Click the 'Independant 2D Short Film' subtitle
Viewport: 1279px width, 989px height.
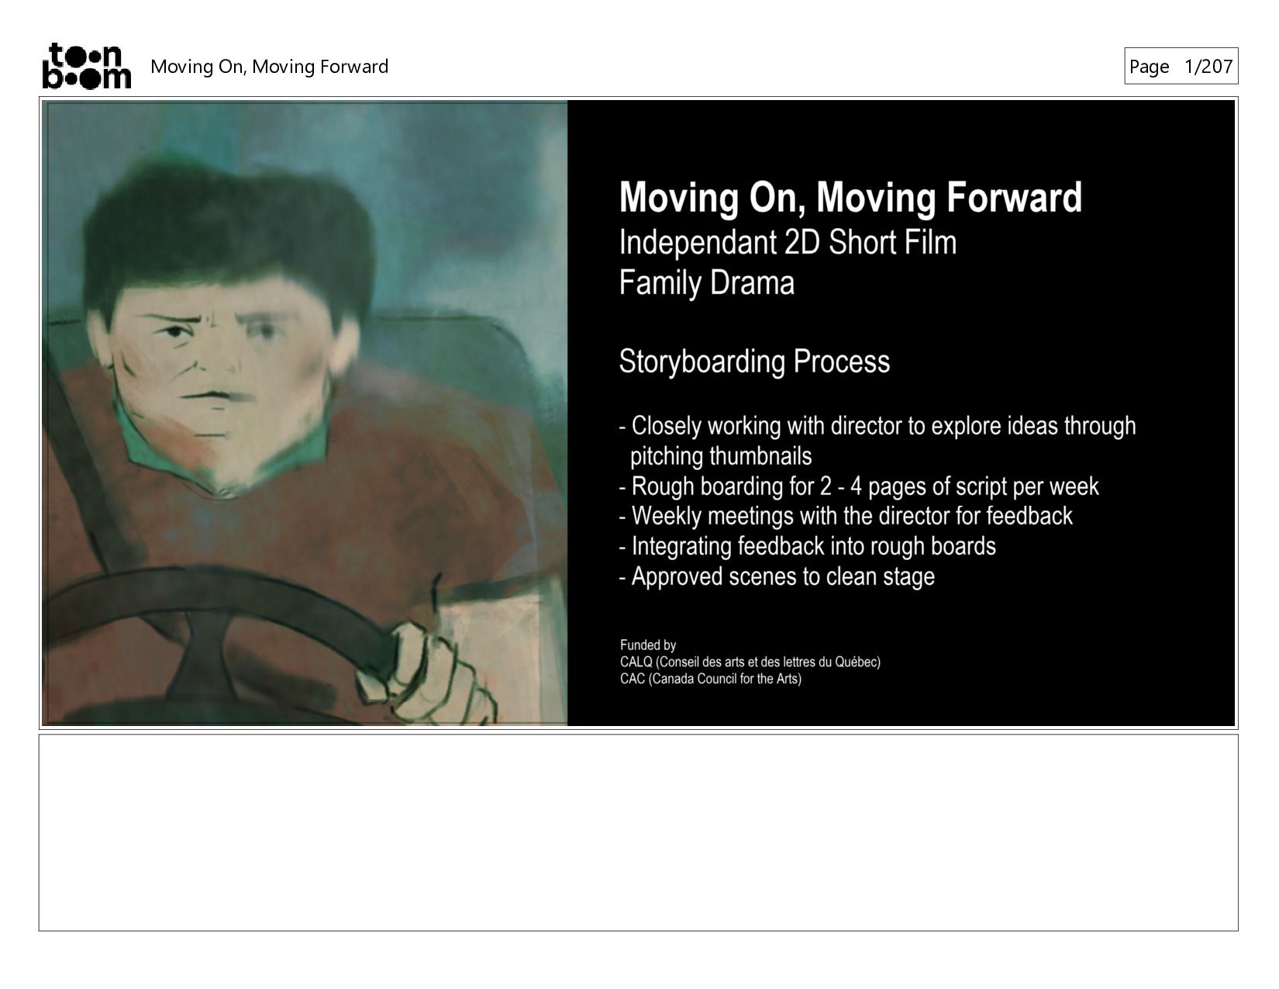click(x=788, y=243)
